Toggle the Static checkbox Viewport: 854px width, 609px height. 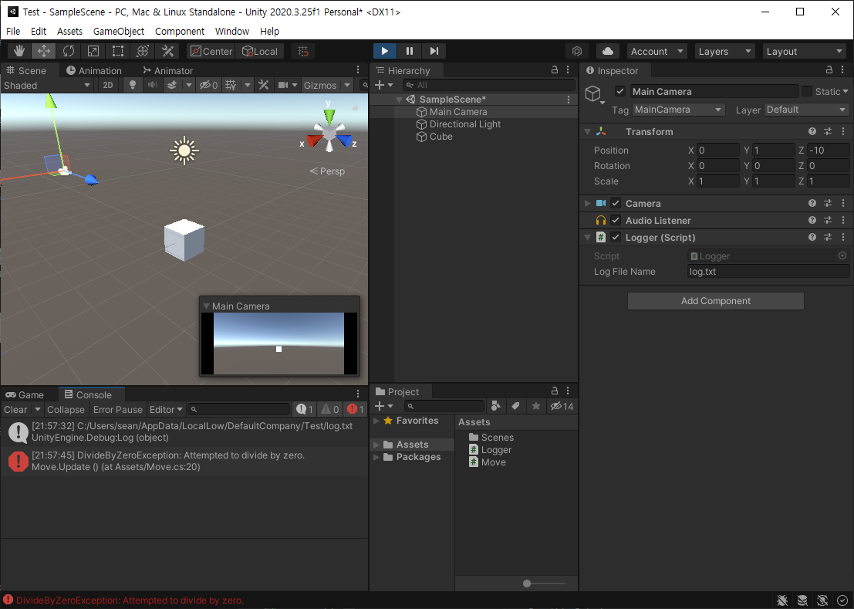(x=807, y=91)
